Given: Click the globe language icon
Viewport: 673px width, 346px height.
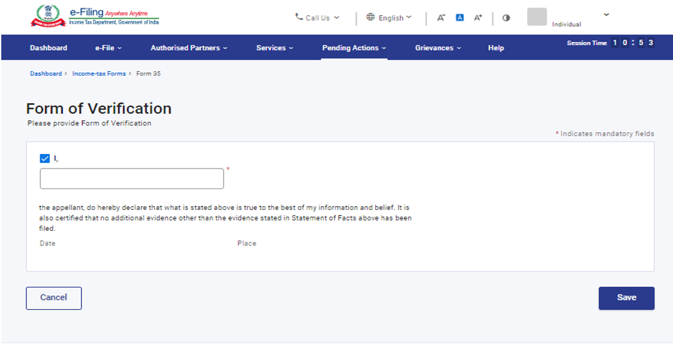Looking at the screenshot, I should (x=370, y=17).
